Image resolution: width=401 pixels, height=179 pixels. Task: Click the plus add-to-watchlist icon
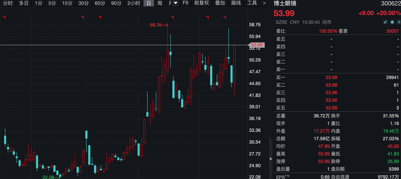click(x=398, y=22)
